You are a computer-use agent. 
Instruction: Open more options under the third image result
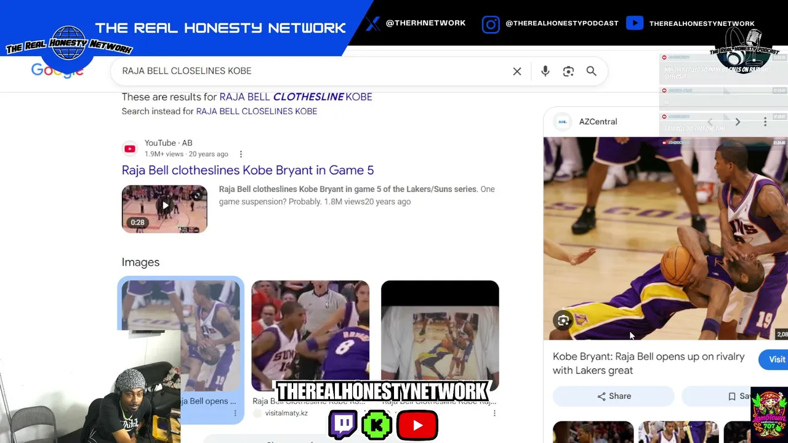point(494,413)
